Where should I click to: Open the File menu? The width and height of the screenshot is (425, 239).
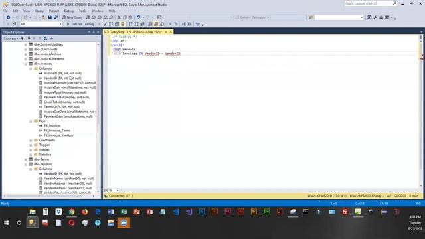coord(5,11)
